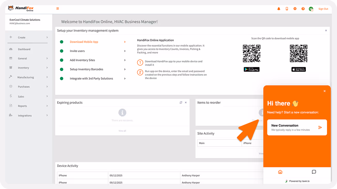Screen dimensions: 337x189
Task: Click the chat send arrow icon
Action: 320,127
